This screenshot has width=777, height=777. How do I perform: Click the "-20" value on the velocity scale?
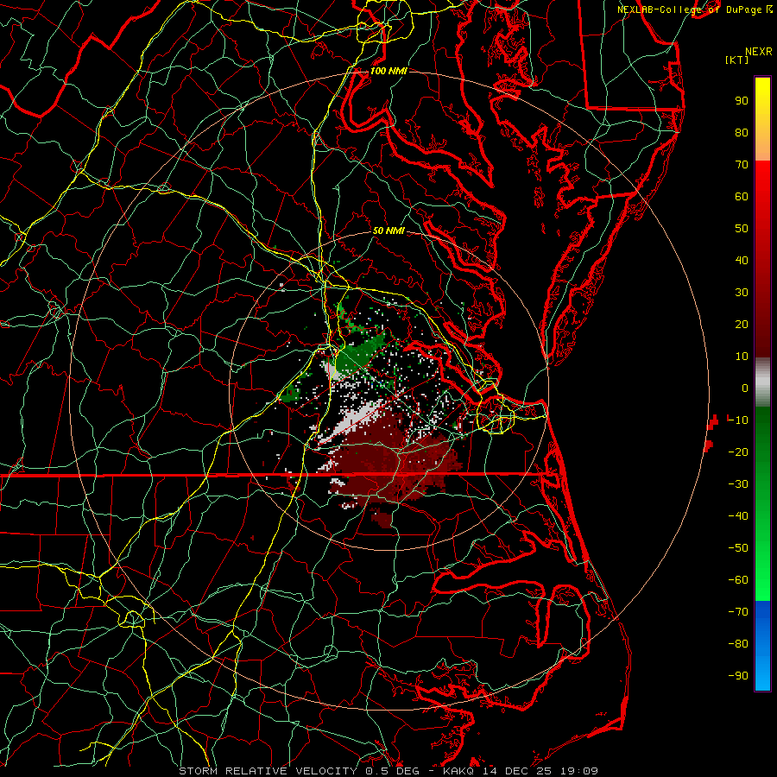[738, 452]
